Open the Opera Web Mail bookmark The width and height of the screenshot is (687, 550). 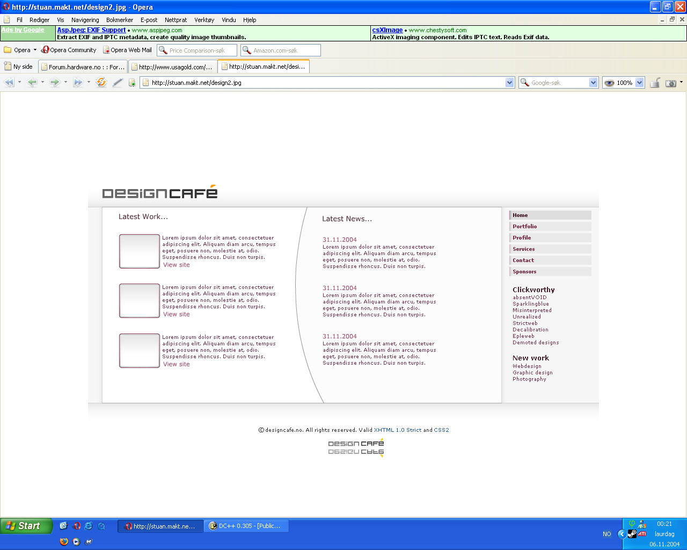127,50
